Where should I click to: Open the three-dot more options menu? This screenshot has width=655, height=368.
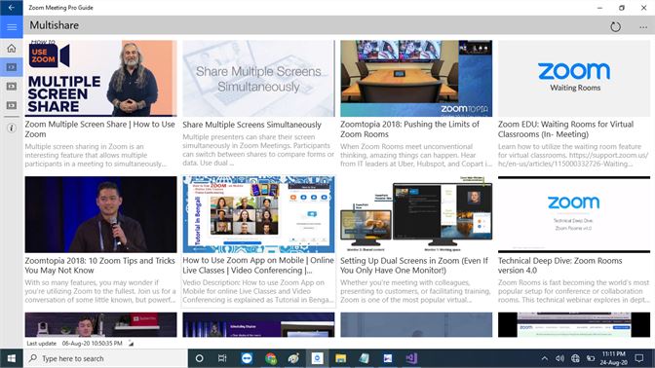click(643, 27)
